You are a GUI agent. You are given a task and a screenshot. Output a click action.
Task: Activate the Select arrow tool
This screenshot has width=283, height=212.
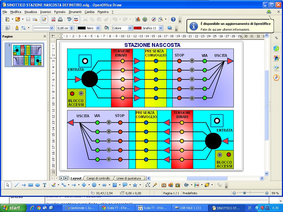[8, 185]
